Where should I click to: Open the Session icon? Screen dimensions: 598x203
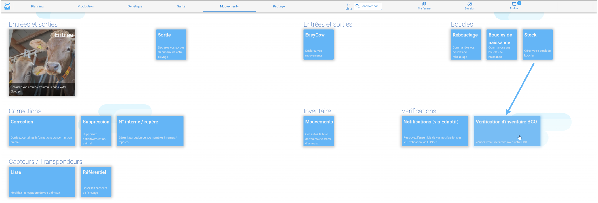coord(470,6)
